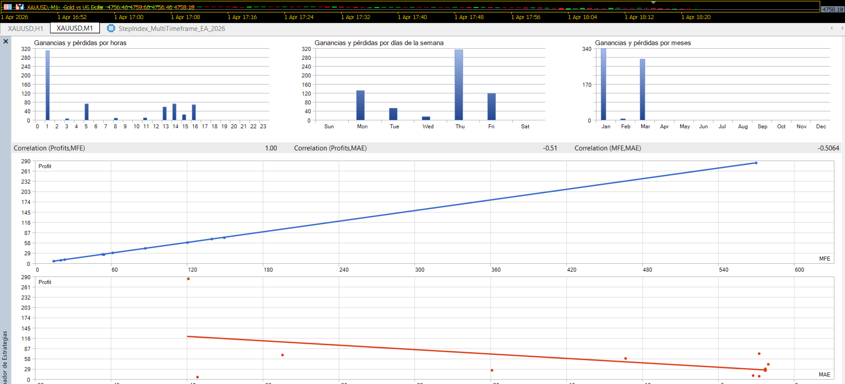
Task: Click the top-right MFE profit data point
Action: tap(756, 163)
